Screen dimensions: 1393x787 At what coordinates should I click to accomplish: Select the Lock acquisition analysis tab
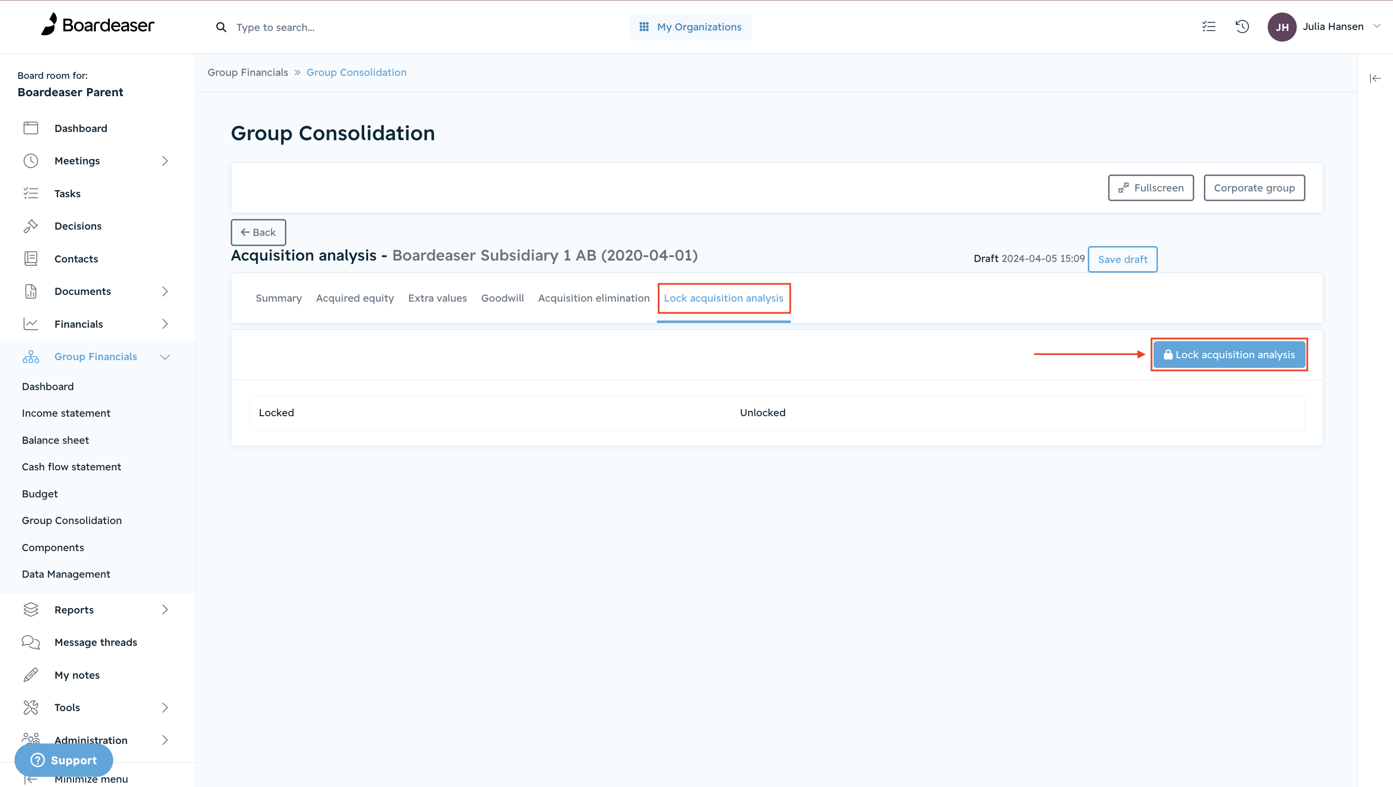click(x=724, y=298)
